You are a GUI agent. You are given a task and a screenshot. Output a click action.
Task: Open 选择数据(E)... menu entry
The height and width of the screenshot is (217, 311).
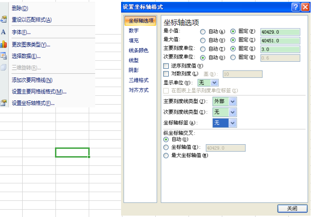coord(26,56)
